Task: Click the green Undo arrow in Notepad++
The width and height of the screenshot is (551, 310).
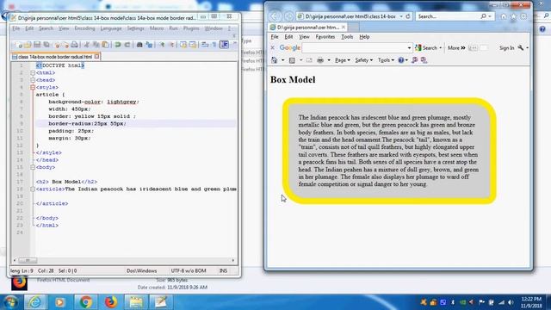Action: tap(118, 45)
